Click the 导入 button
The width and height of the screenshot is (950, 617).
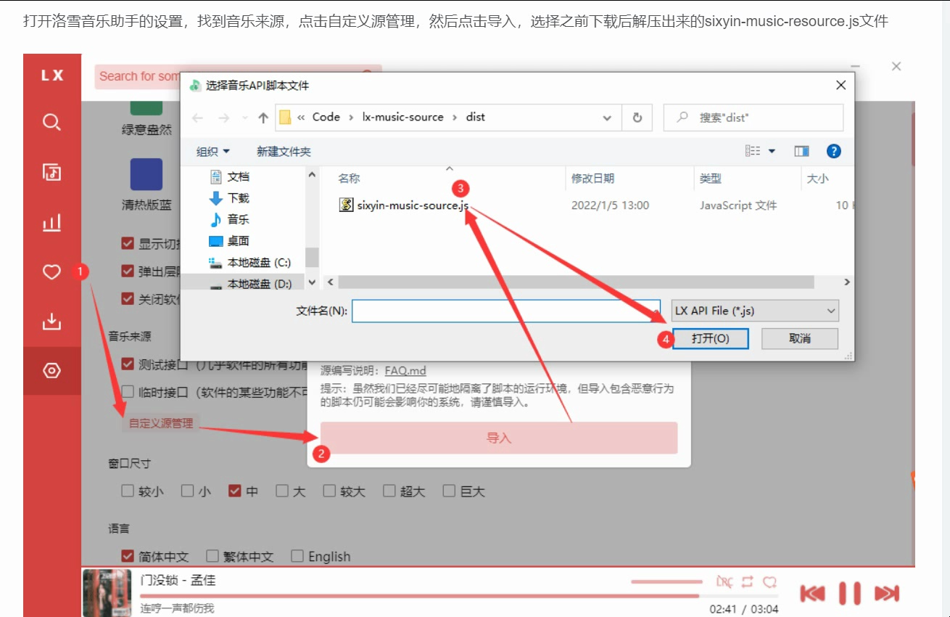[x=499, y=438]
